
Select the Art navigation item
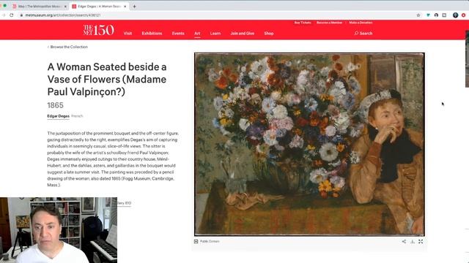tap(197, 34)
